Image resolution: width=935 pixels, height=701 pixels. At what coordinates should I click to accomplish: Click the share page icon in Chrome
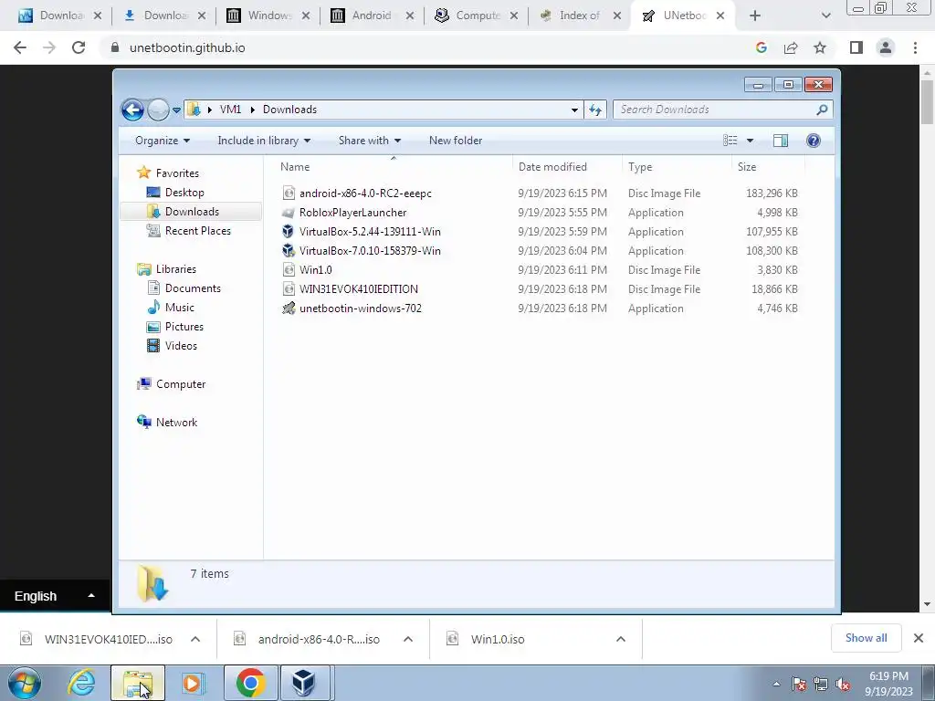(x=791, y=47)
